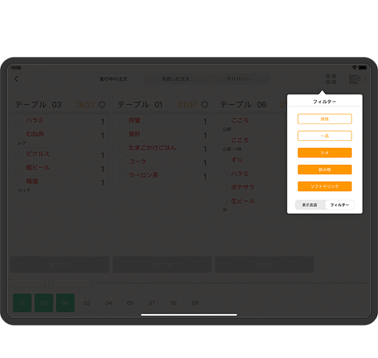Check むね肉 item circle

tap(19, 135)
